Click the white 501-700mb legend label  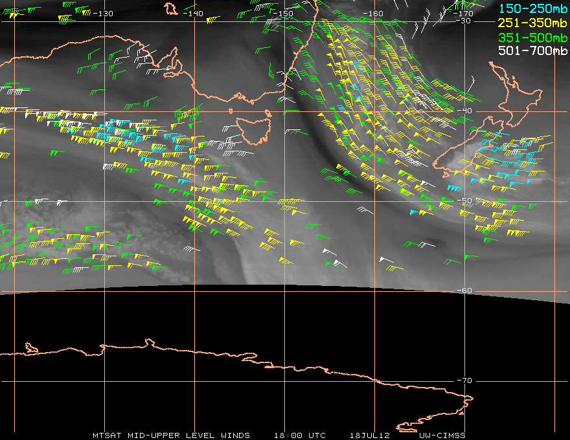point(532,50)
